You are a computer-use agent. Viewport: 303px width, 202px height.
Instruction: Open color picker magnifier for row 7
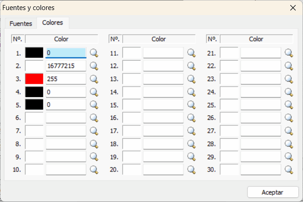point(94,131)
